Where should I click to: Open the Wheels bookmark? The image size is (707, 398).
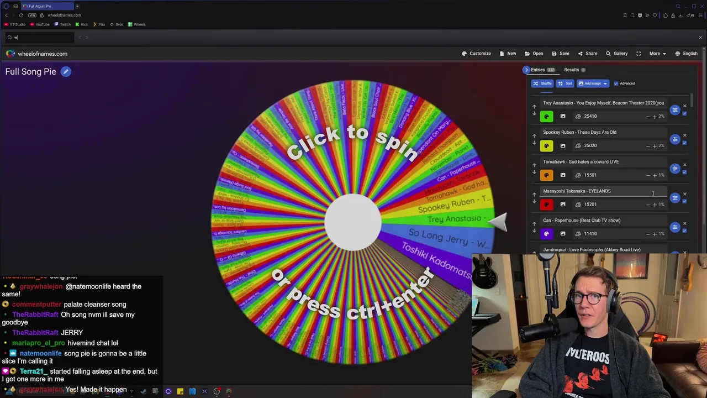coord(136,24)
